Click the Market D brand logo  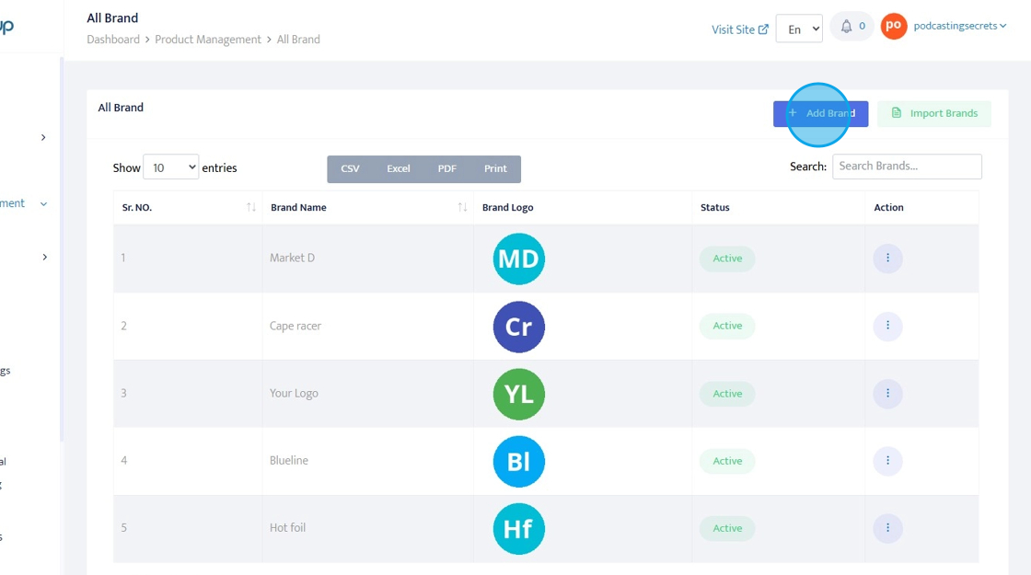click(518, 259)
